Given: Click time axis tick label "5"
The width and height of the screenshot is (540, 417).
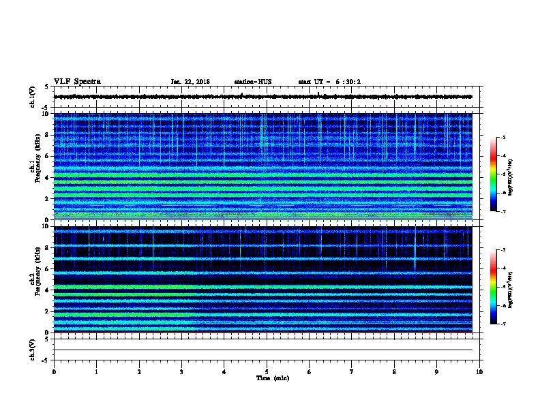Looking at the screenshot, I should [267, 372].
